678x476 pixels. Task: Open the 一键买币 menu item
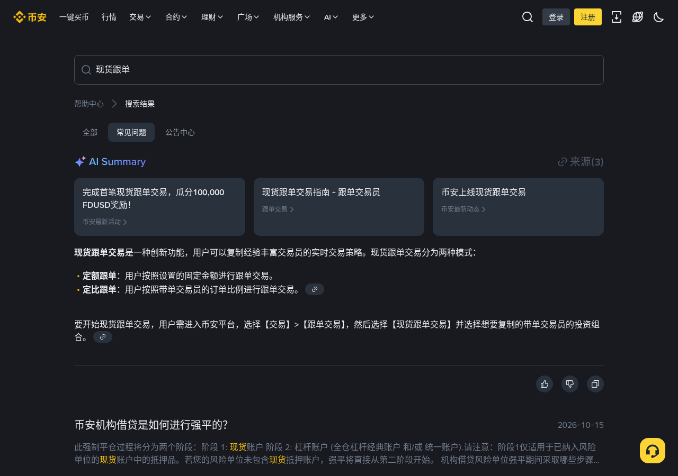(74, 17)
